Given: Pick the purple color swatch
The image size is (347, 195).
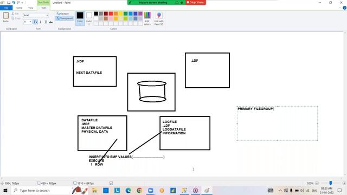Looking at the screenshot, I should (140, 14).
